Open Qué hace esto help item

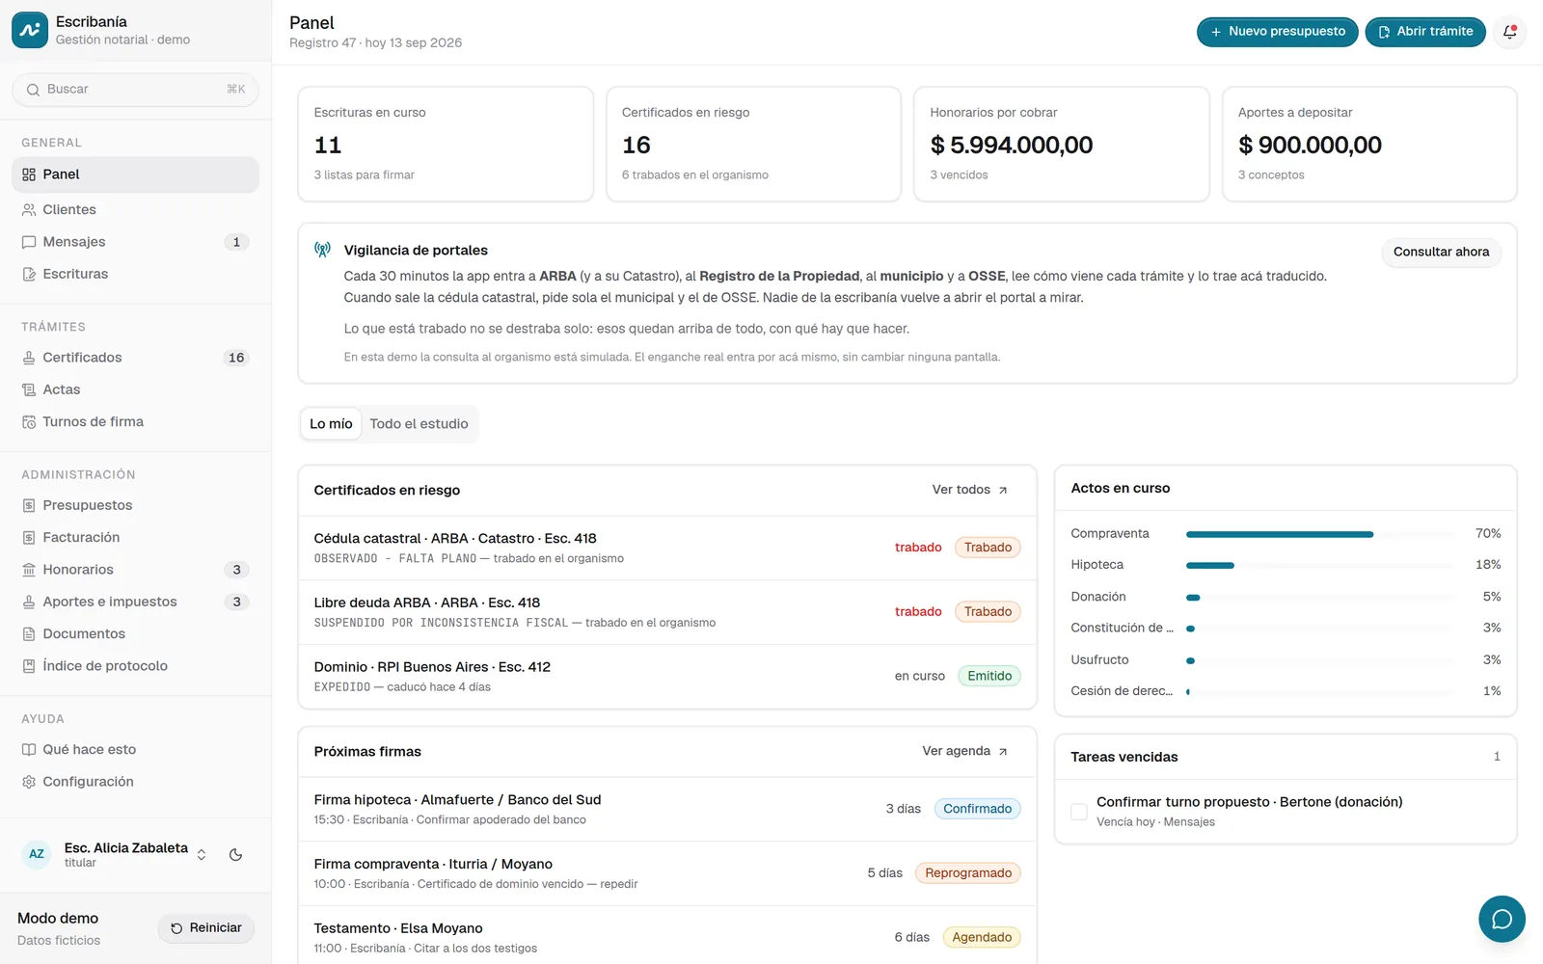tap(135, 749)
